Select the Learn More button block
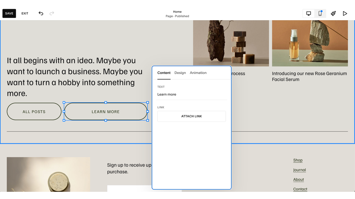Image resolution: width=355 pixels, height=199 pixels. tap(106, 112)
